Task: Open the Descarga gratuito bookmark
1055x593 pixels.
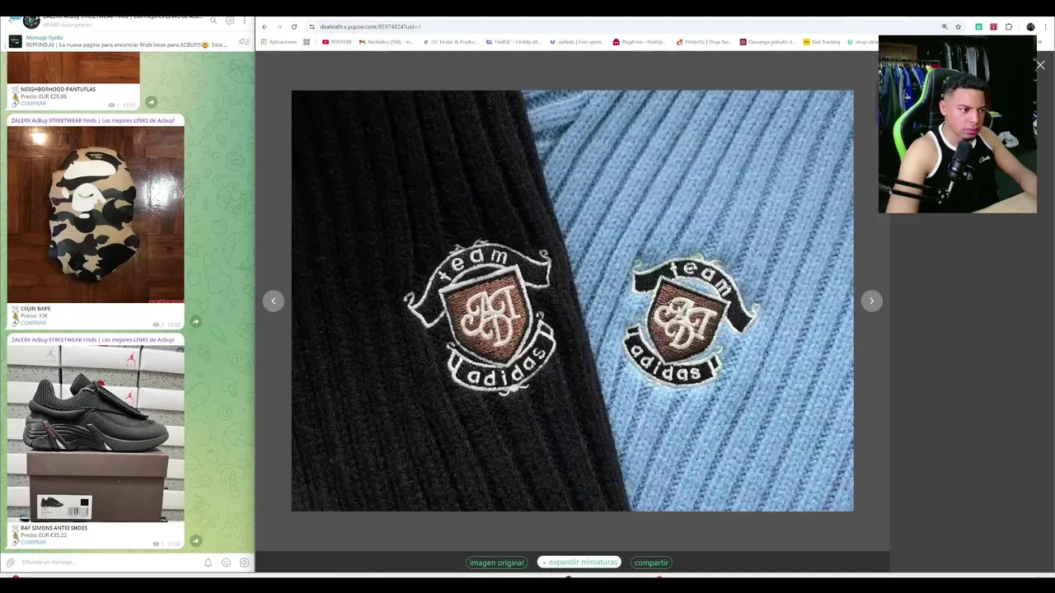Action: (767, 42)
